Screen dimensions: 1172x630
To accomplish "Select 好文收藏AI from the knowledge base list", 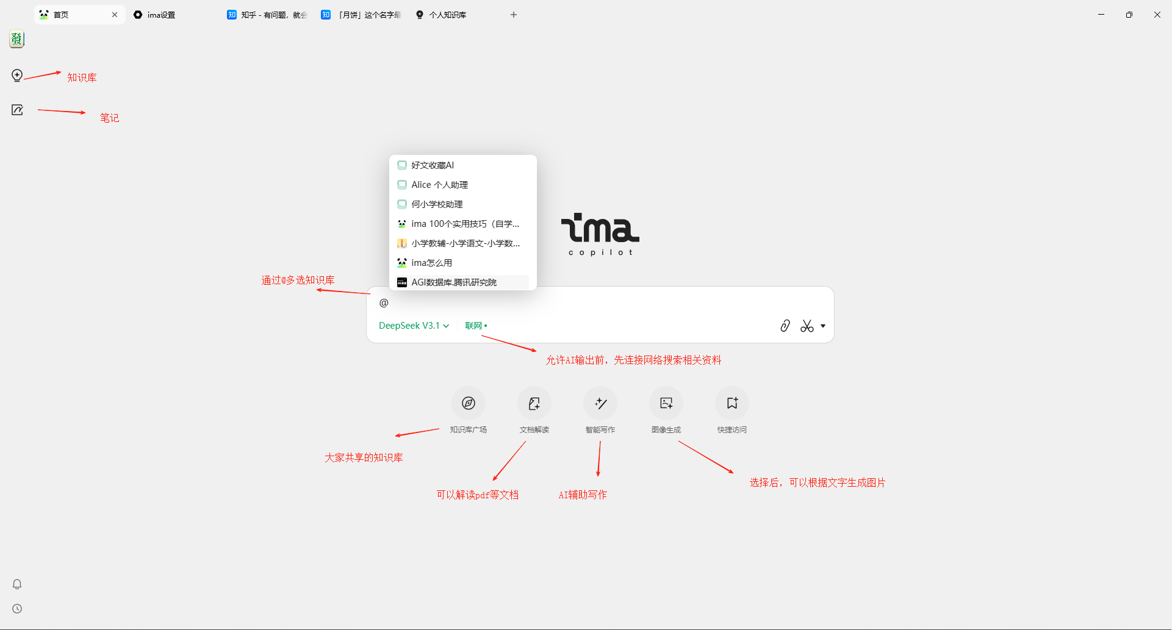I will click(432, 165).
